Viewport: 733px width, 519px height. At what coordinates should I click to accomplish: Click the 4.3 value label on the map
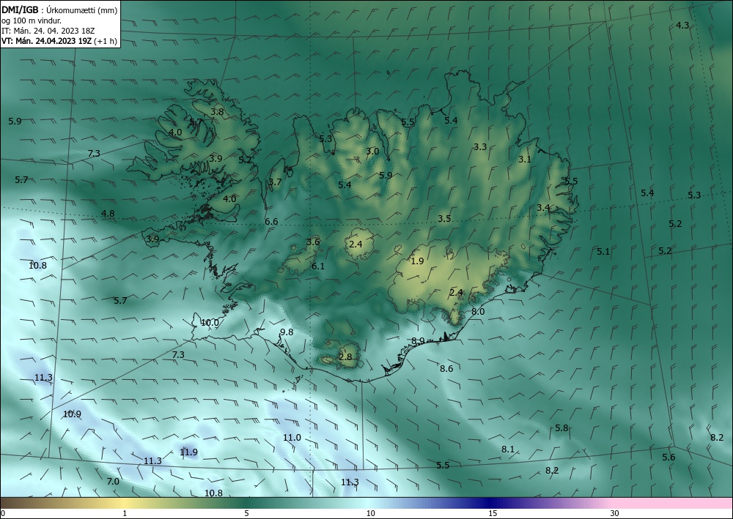point(682,25)
